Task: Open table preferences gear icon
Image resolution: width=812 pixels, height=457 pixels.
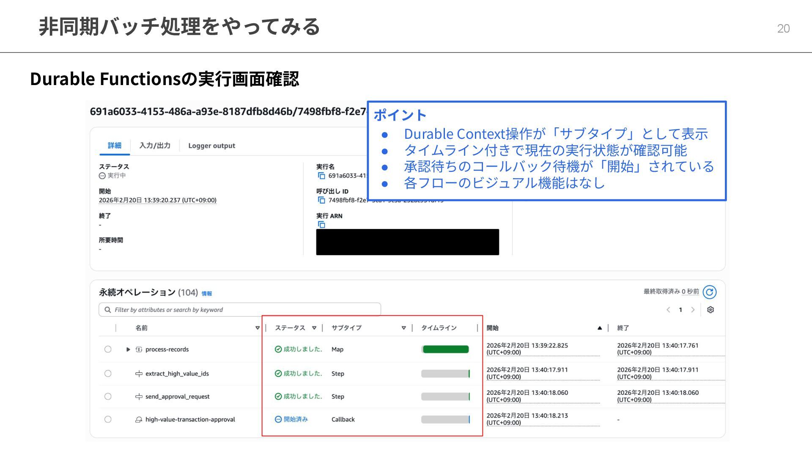Action: pos(710,310)
